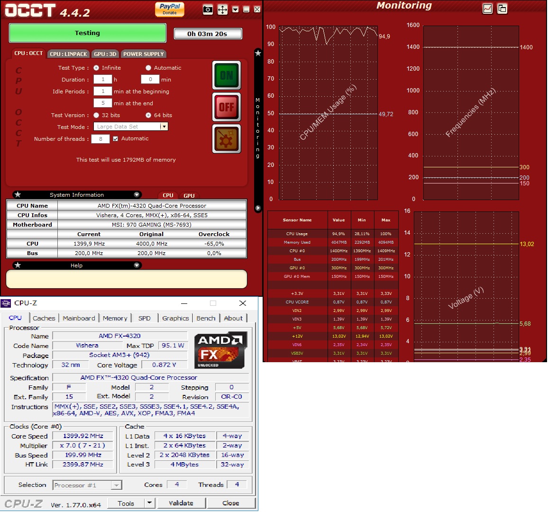This screenshot has width=548, height=512.
Task: Click the Validate button in CPU-Z
Action: (181, 503)
